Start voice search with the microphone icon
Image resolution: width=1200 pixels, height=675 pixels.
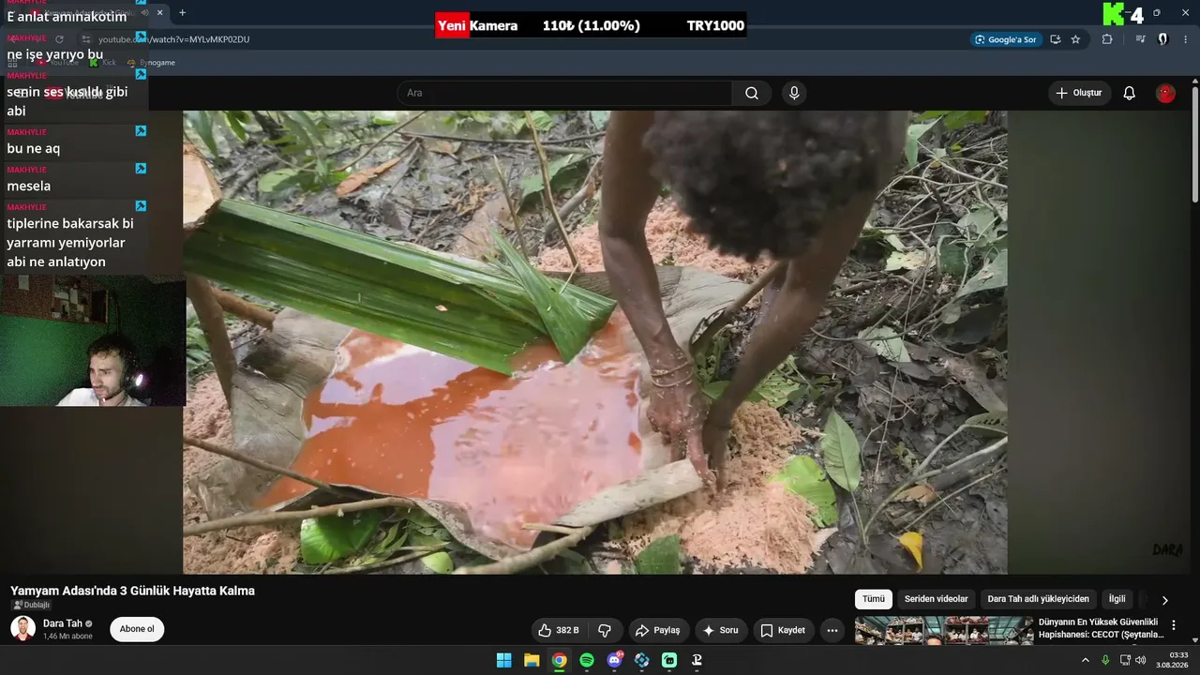[794, 93]
